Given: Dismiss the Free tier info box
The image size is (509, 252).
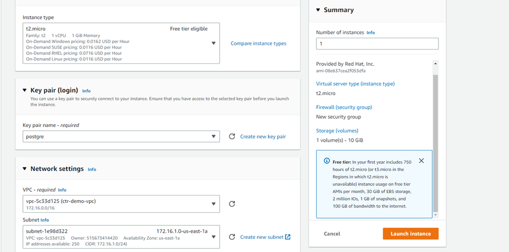Looking at the screenshot, I should pos(421,161).
